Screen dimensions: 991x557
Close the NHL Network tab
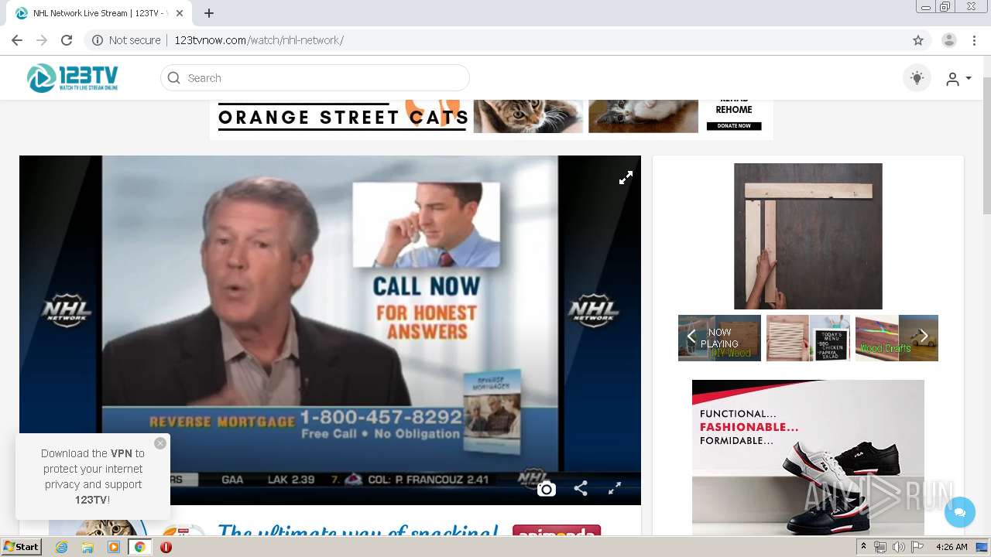click(180, 13)
